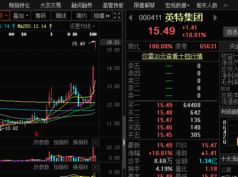This screenshot has height=177, width=238.
Task: Open the 股东人数 tab
Action: (x=207, y=6)
